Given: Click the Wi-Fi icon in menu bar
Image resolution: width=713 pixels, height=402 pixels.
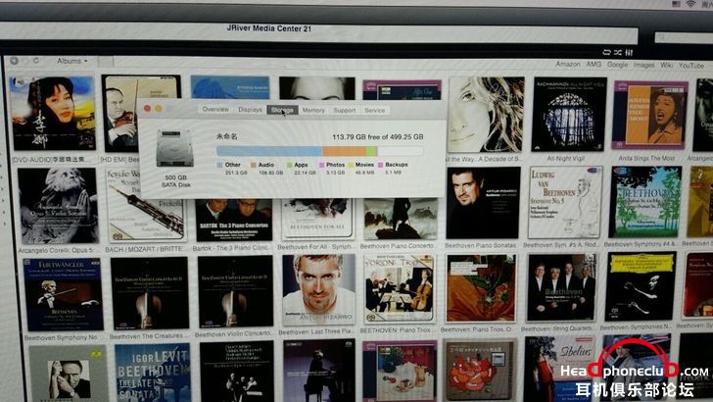Looking at the screenshot, I should [x=690, y=4].
